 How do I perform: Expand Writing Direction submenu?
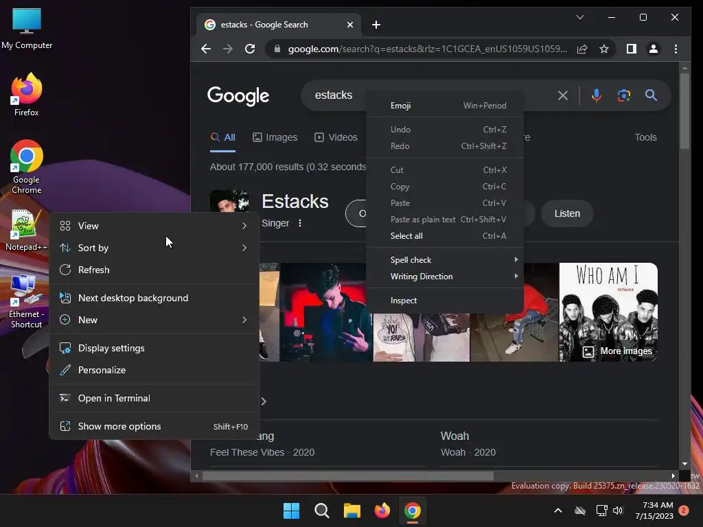[445, 277]
